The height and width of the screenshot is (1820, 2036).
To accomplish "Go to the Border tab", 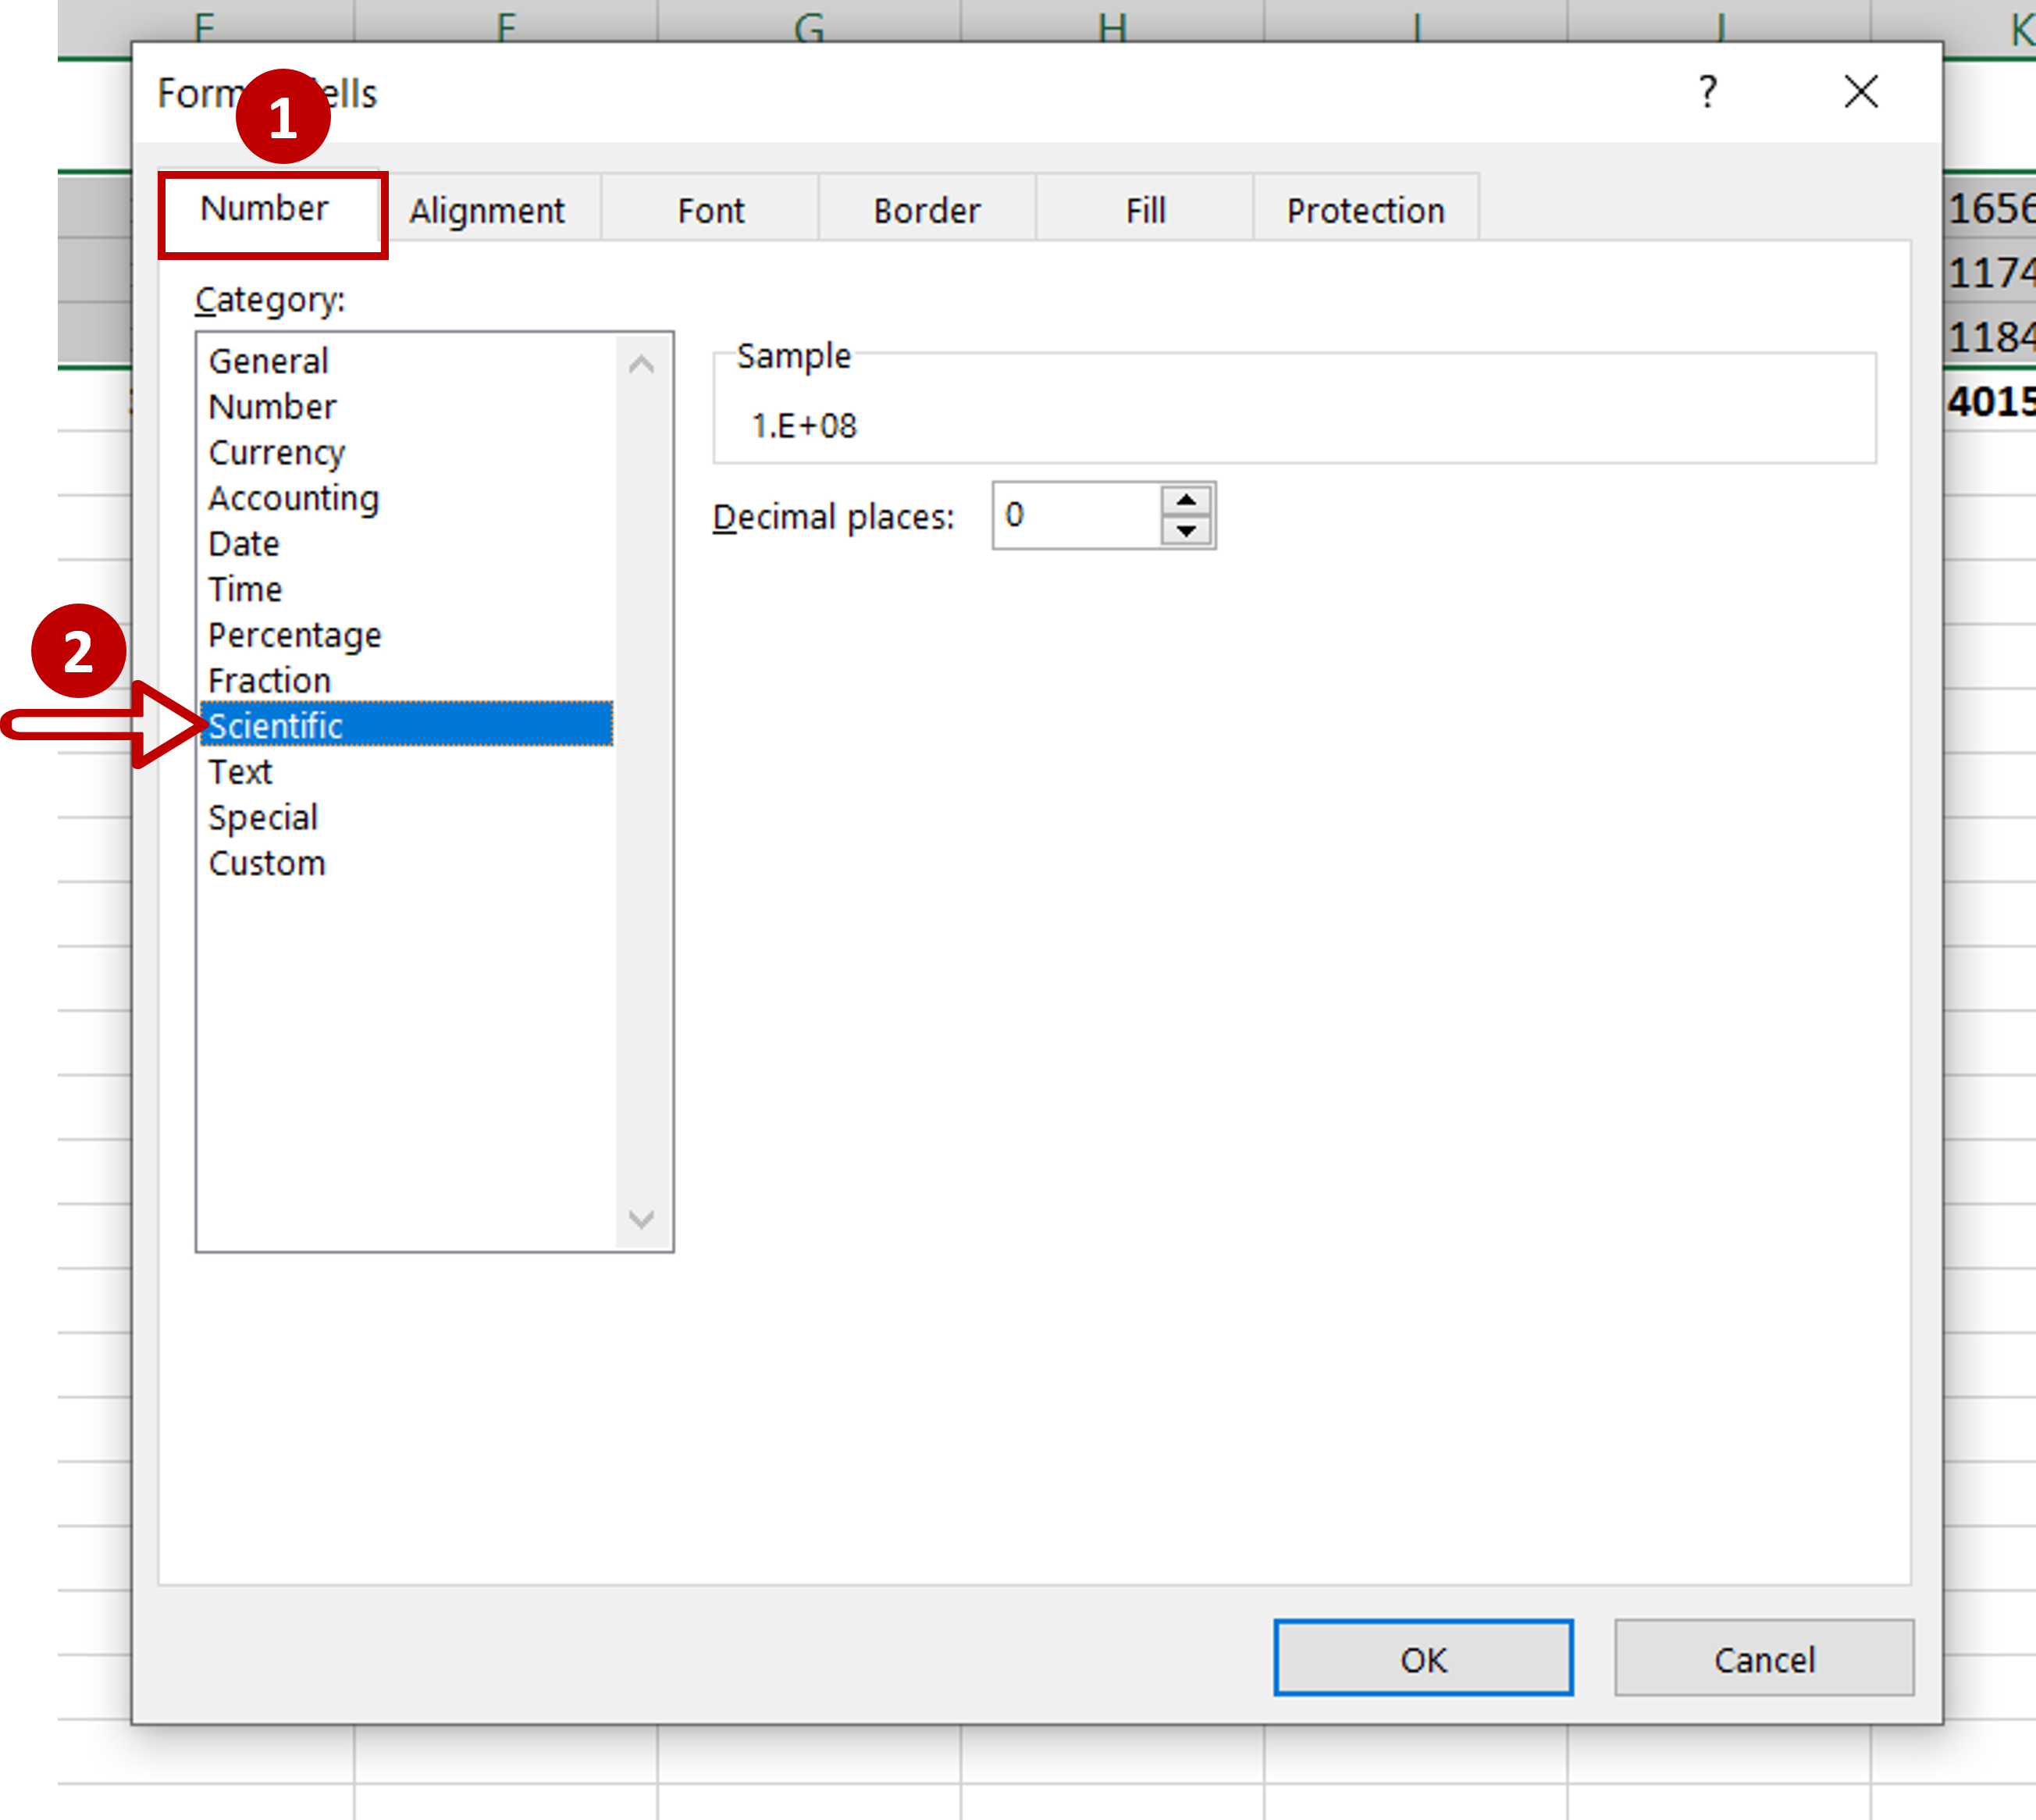I will pyautogui.click(x=926, y=211).
